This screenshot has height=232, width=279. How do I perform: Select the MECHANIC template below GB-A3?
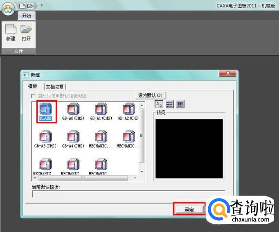click(x=43, y=167)
